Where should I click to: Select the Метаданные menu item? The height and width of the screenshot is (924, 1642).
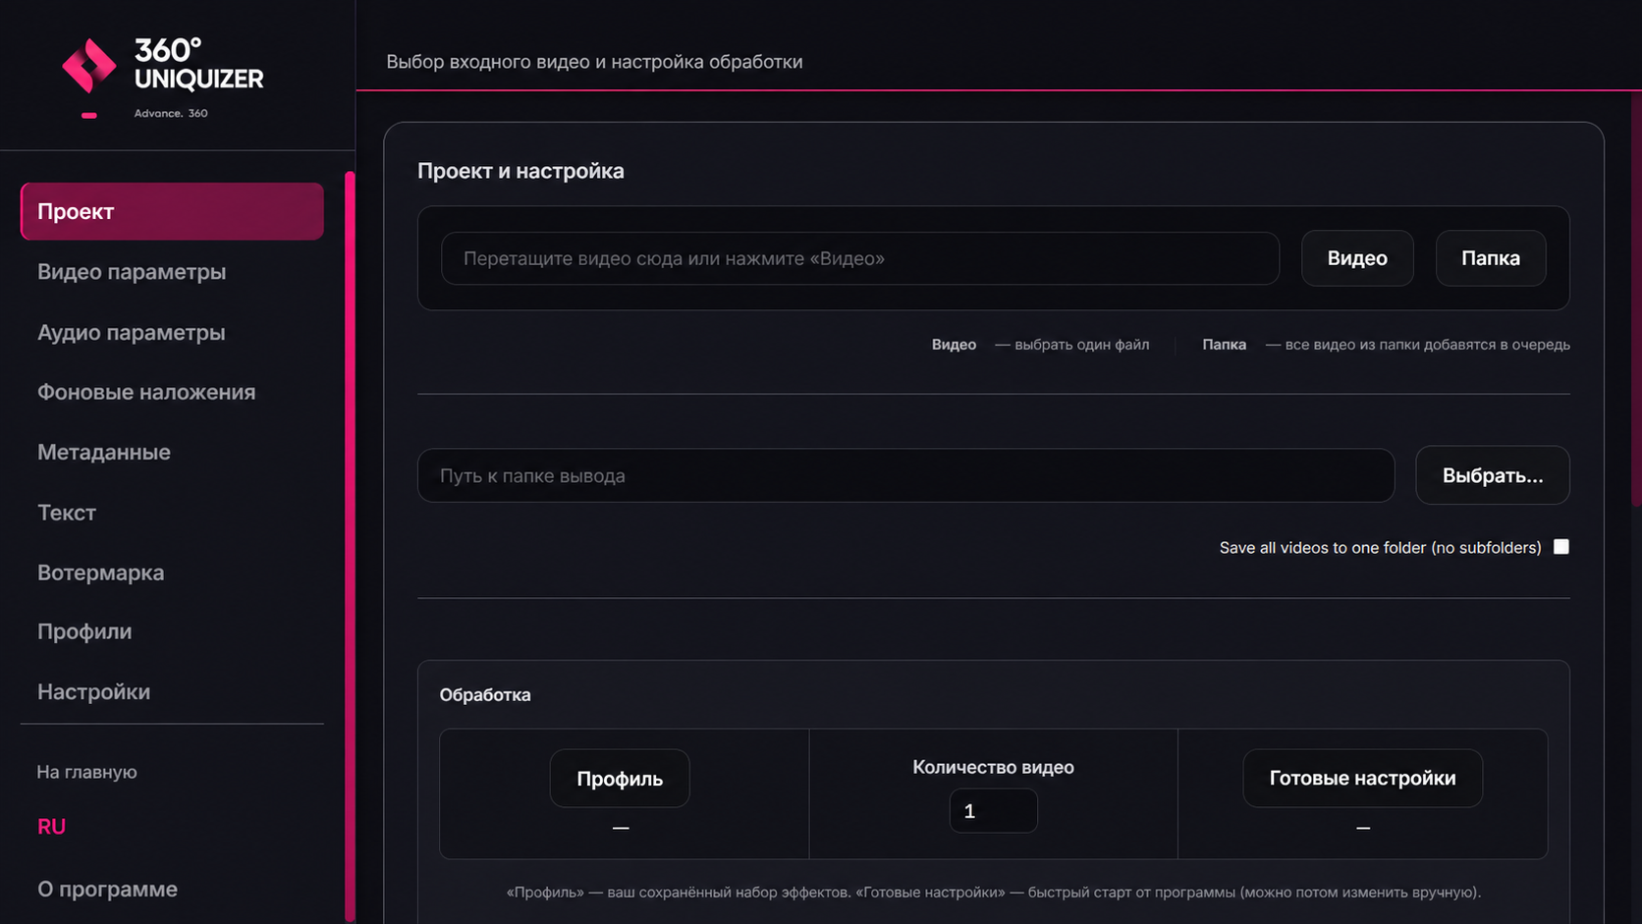pyautogui.click(x=104, y=452)
